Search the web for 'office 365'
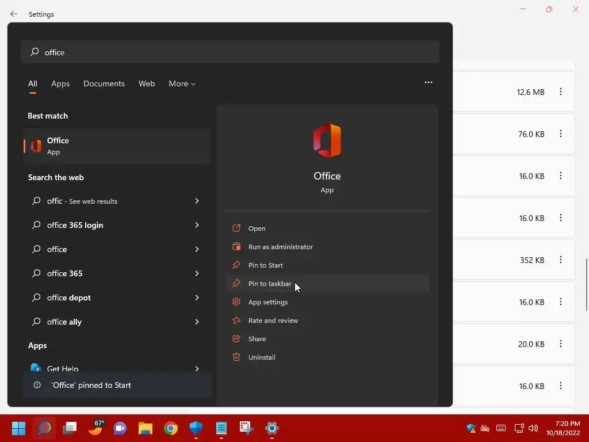This screenshot has height=442, width=589. [64, 273]
